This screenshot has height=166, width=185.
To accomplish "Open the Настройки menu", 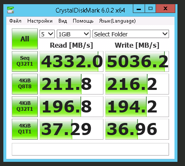I will [x=40, y=21].
